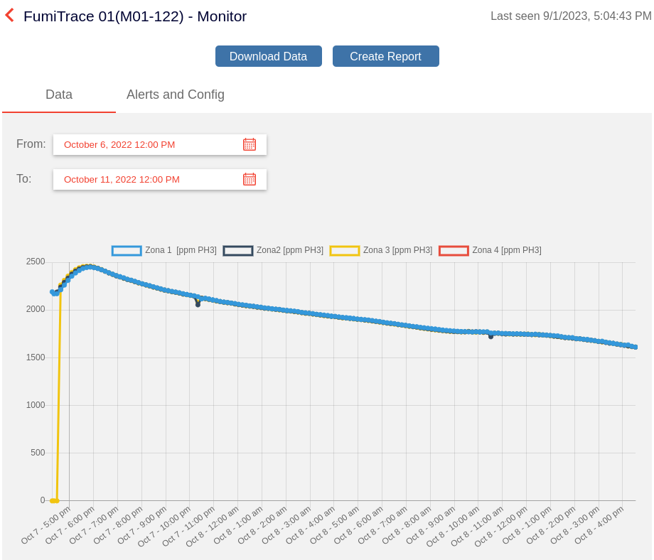Toggle the Zona 3 legend swatch
Screen dimensions: 654x560
(345, 250)
